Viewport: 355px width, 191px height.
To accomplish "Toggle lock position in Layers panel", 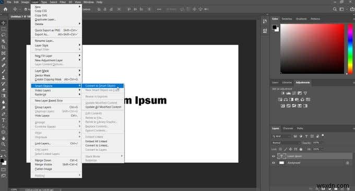I will click(x=290, y=149).
